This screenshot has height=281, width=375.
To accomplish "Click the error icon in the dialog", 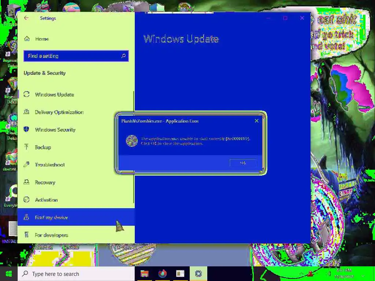I will pyautogui.click(x=132, y=141).
